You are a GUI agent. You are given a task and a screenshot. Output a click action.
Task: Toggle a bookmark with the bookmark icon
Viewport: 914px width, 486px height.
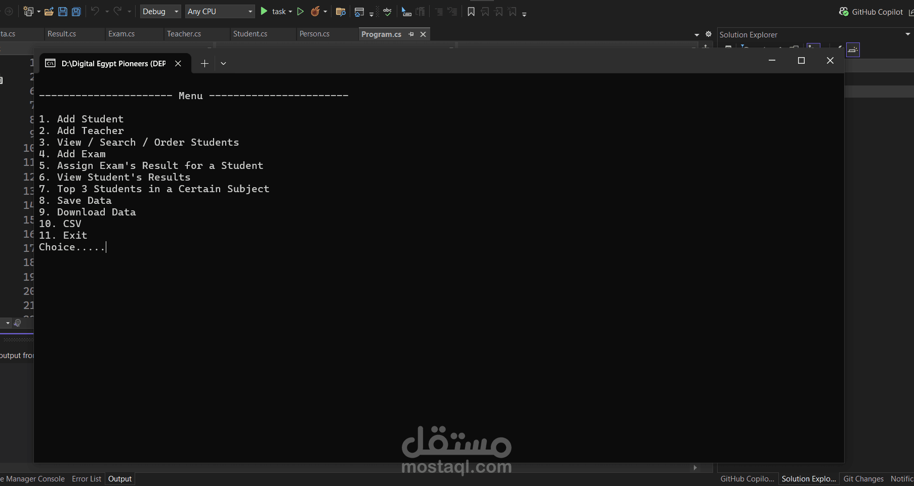[x=471, y=12]
